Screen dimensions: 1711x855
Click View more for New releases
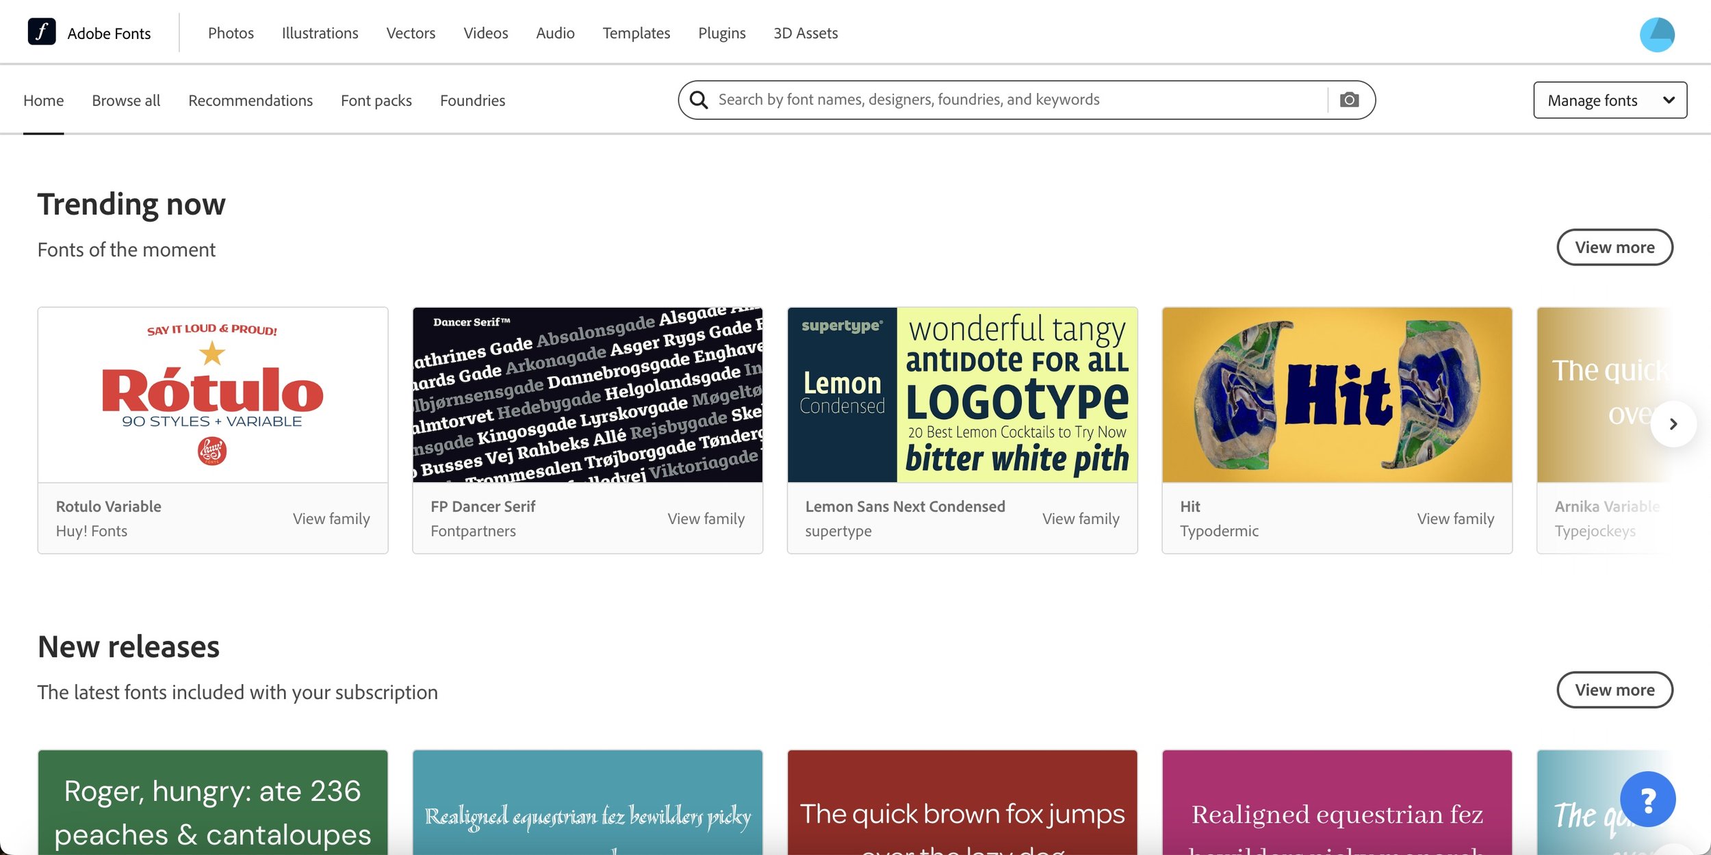click(1614, 689)
